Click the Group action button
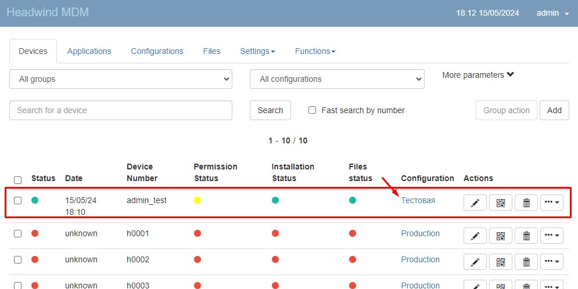578x289 pixels. pos(507,110)
